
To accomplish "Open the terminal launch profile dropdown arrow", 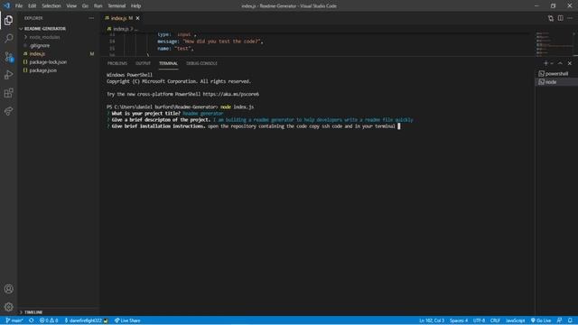I will point(552,63).
